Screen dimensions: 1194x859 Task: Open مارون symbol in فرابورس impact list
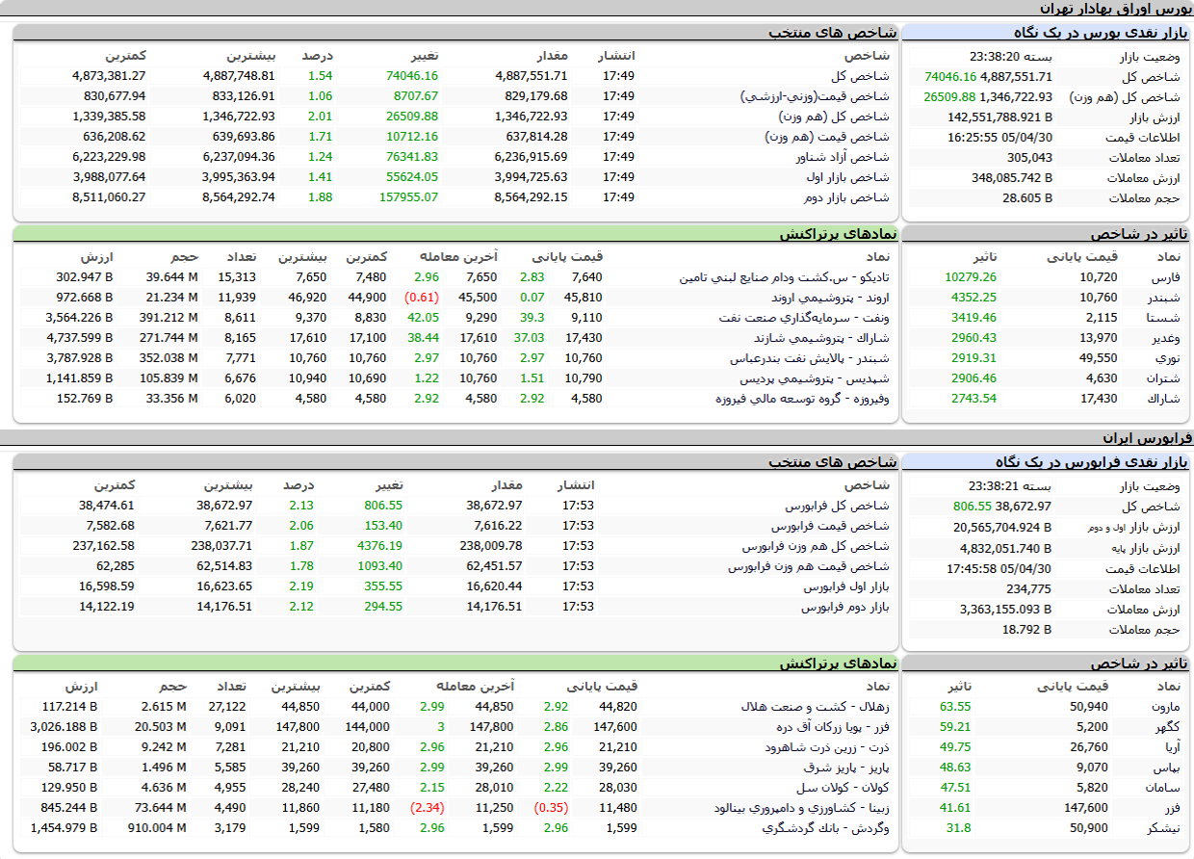(x=1165, y=707)
